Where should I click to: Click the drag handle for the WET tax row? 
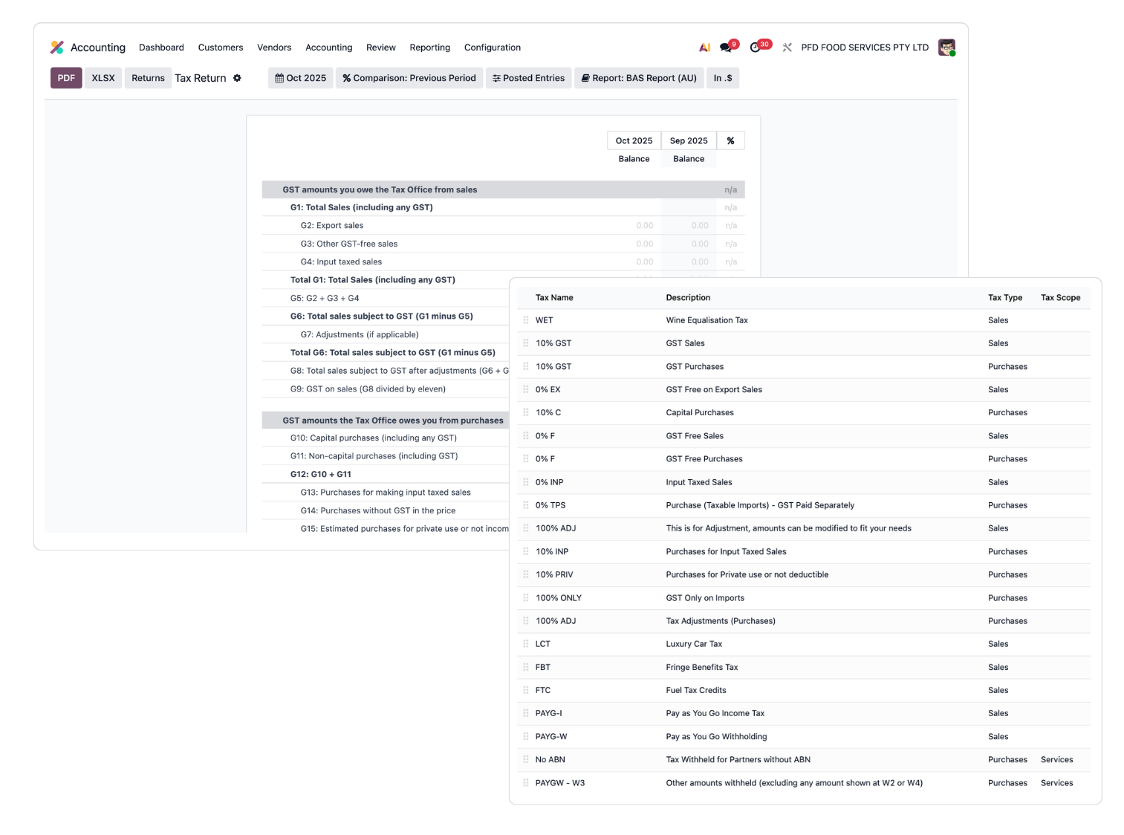coord(526,320)
